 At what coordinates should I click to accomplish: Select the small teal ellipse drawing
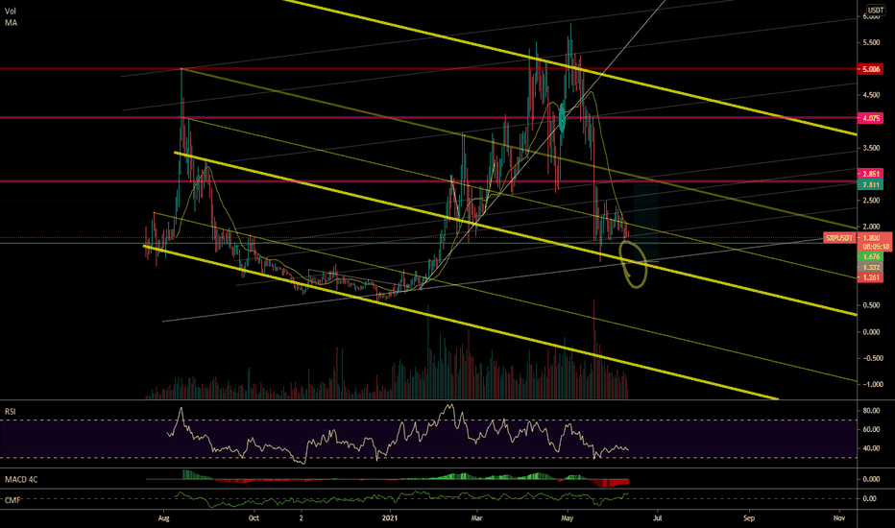563,119
